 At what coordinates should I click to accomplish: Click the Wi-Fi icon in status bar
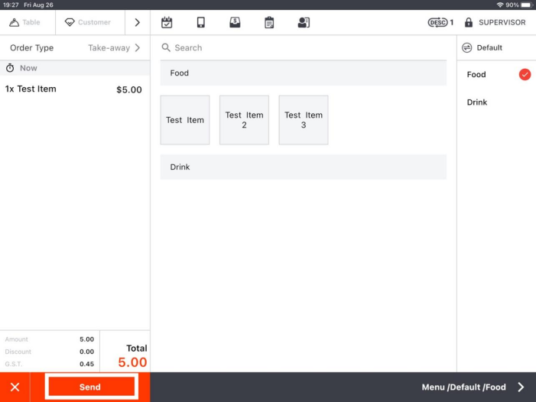pyautogui.click(x=500, y=5)
